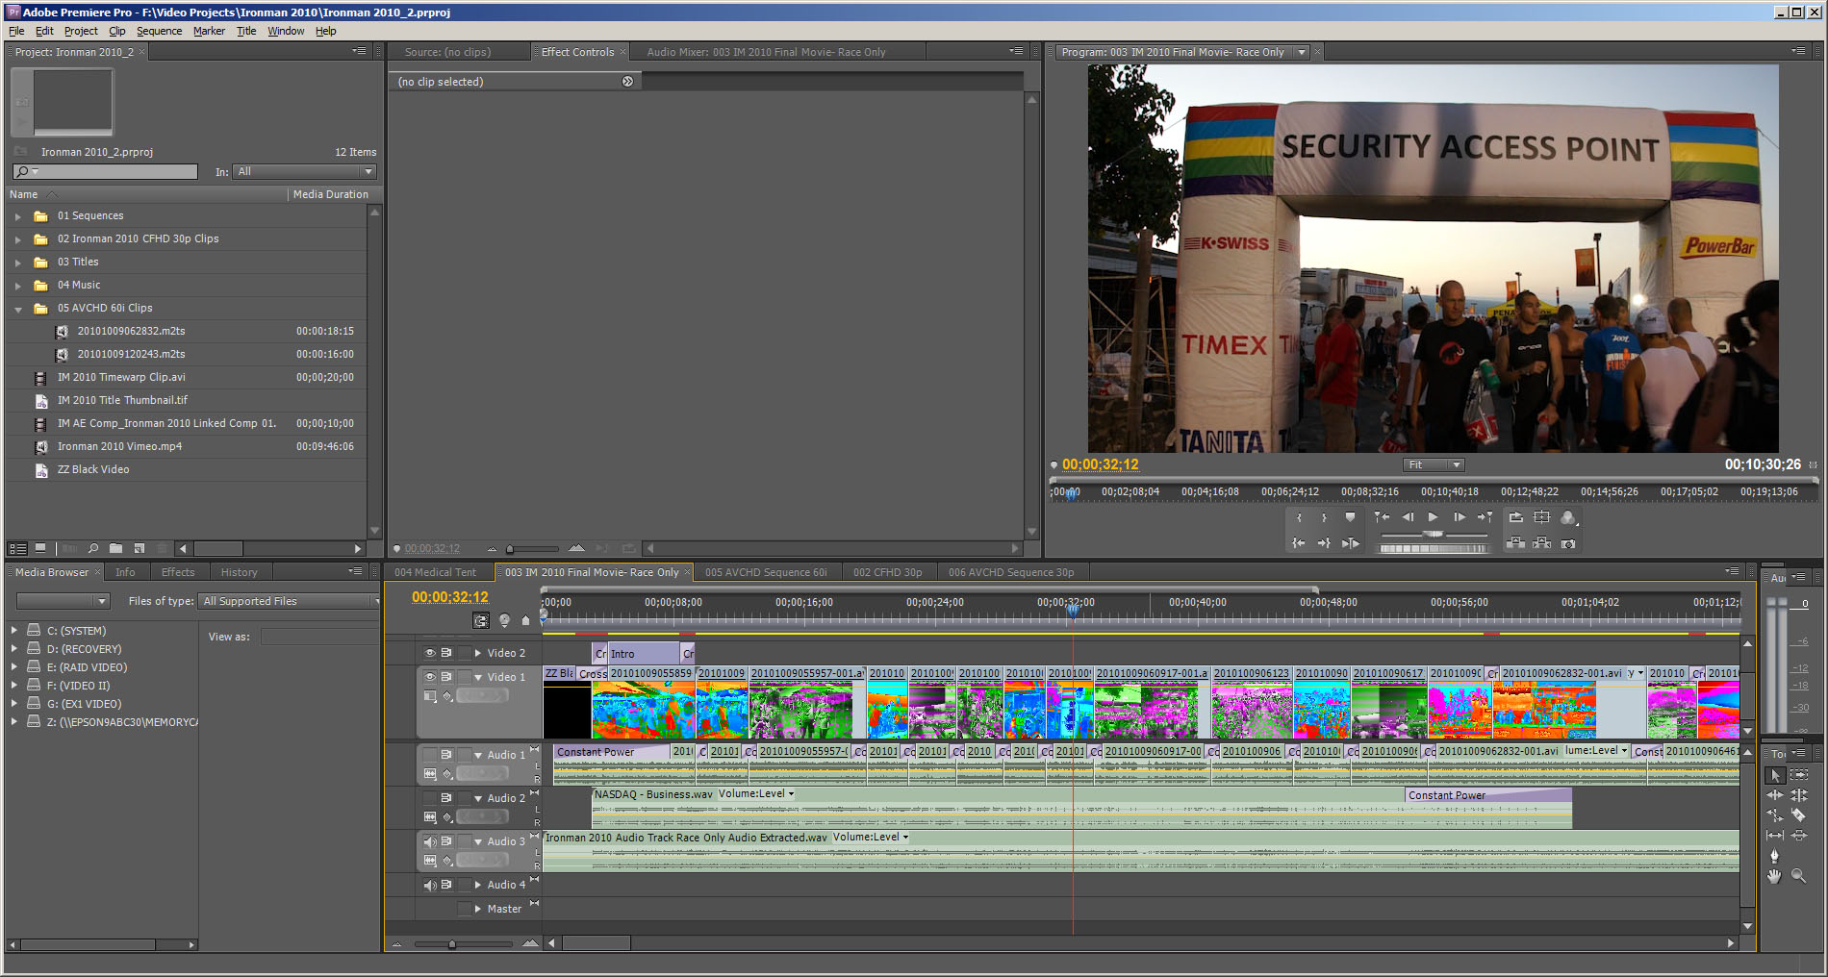1828x977 pixels.
Task: Toggle Video 2 track eye visibility
Action: pyautogui.click(x=430, y=652)
